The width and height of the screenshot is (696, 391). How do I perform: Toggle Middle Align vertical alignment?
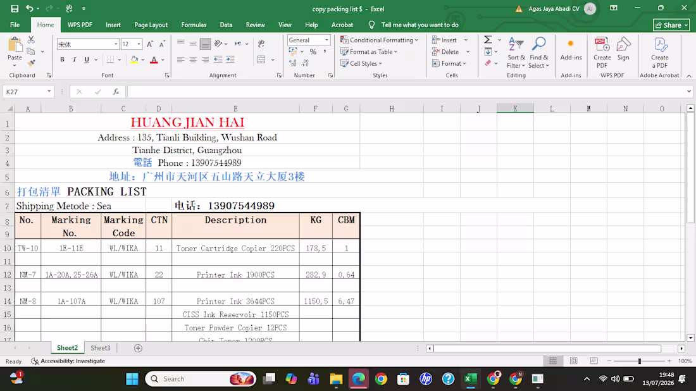pos(192,44)
